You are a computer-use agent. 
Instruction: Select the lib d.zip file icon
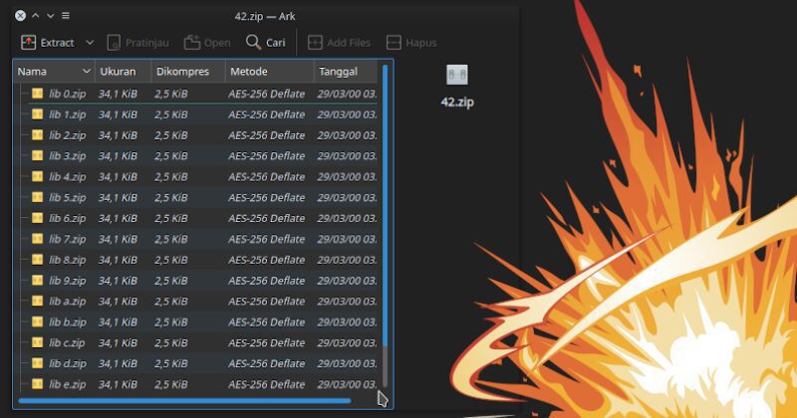click(37, 363)
